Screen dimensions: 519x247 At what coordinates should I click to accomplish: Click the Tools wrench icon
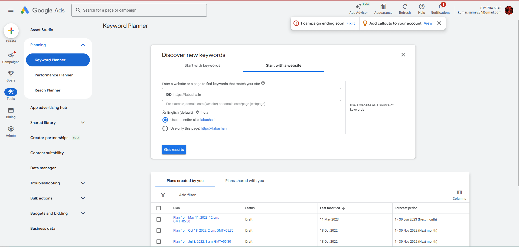pyautogui.click(x=11, y=92)
